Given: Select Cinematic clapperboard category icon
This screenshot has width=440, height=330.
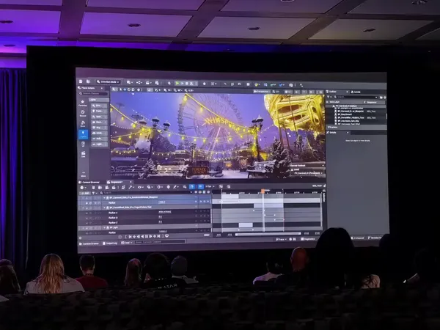Looking at the screenshot, I should tap(83, 154).
